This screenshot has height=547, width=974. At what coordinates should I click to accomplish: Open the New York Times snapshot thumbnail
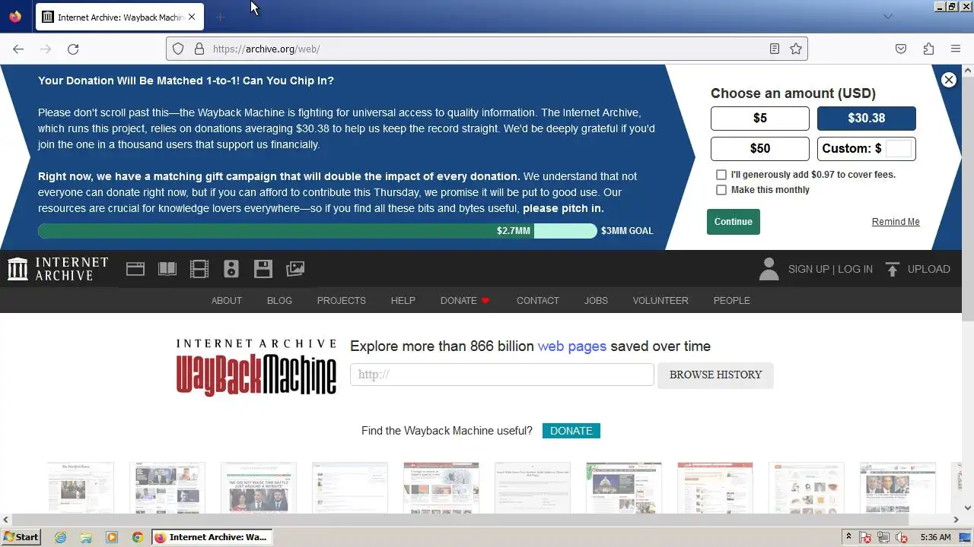click(x=81, y=488)
